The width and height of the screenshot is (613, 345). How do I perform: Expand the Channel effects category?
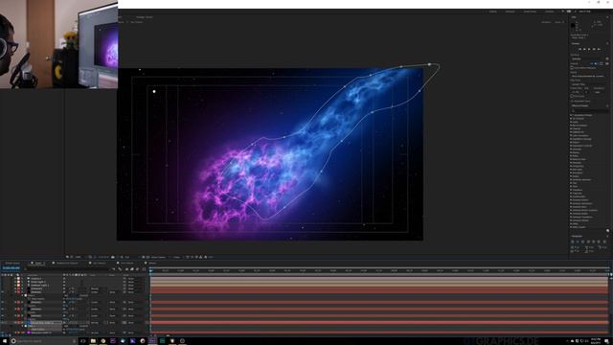[x=571, y=128]
